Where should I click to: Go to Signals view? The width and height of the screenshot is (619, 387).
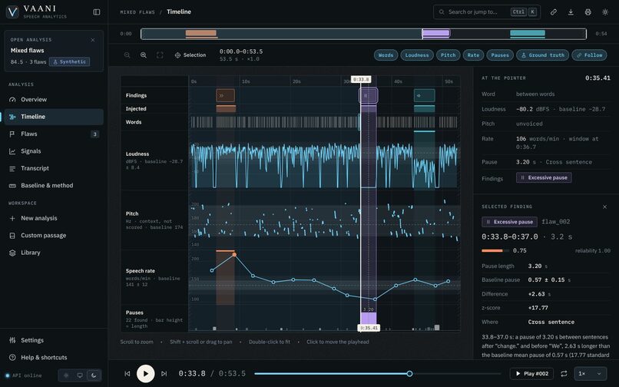pos(54,151)
